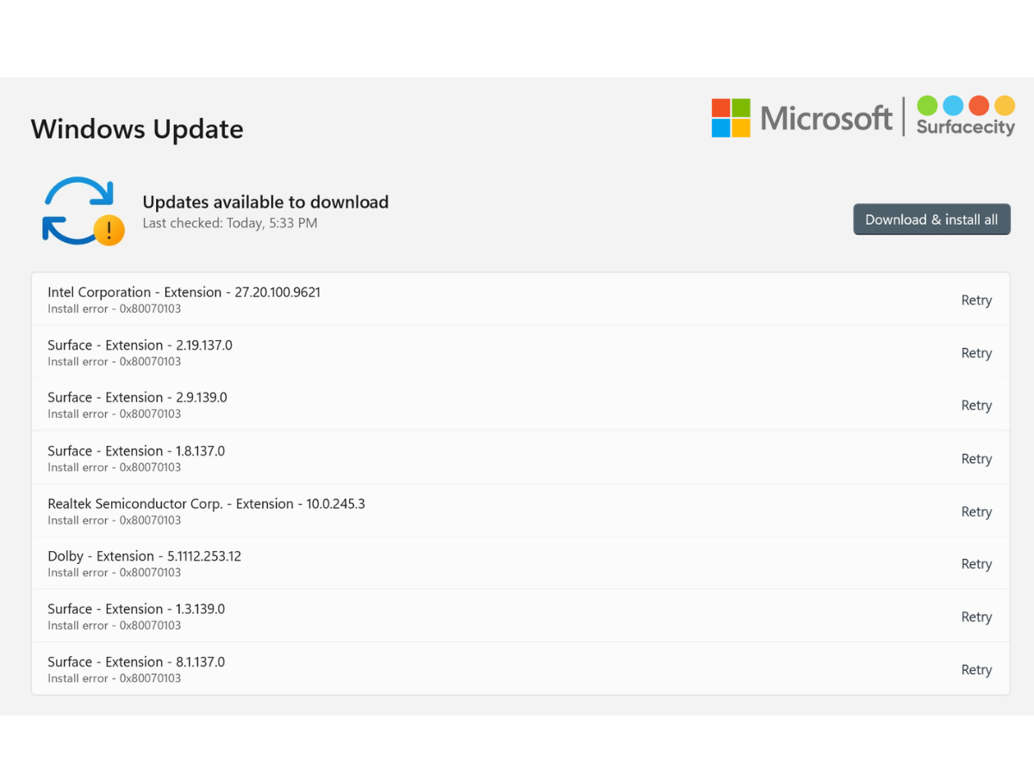Click the Microsoft four-square logo
The height and width of the screenshot is (775, 1034).
[731, 118]
